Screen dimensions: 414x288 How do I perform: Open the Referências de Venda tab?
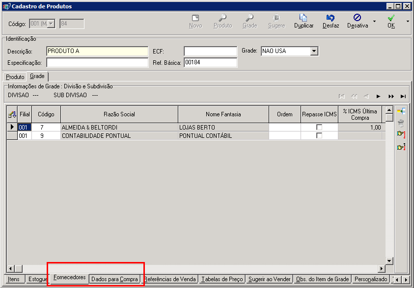170,279
